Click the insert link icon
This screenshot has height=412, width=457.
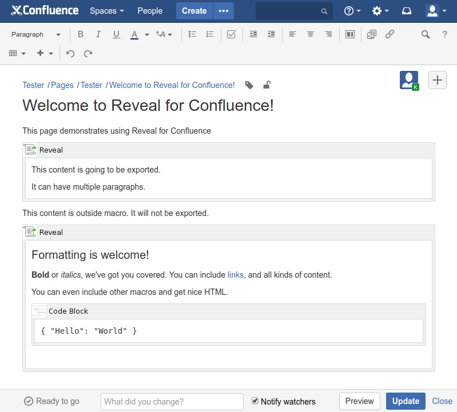tap(390, 34)
